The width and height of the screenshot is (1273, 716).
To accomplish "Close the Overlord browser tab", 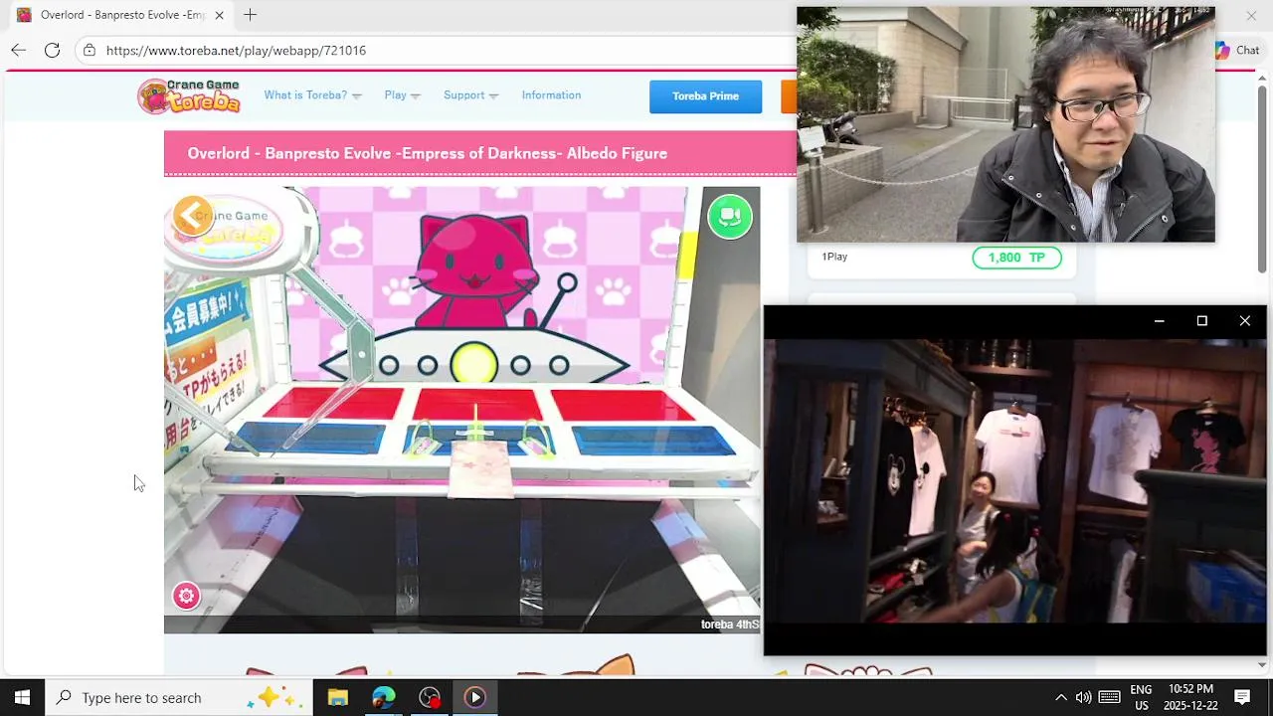I will point(219,15).
